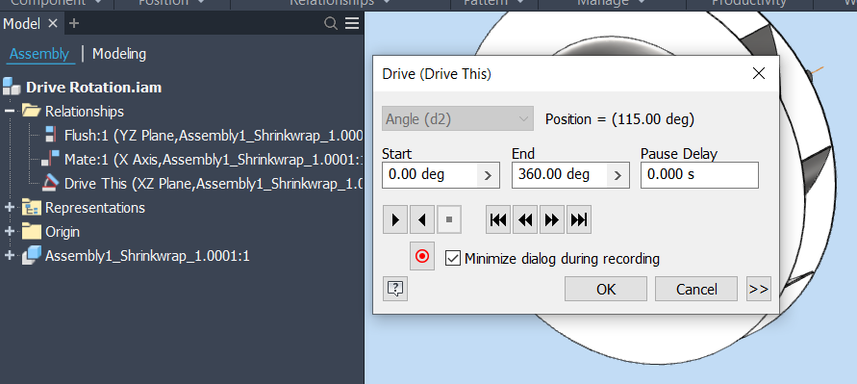Viewport: 857px width, 384px height.
Task: Edit the Start angle field
Action: point(430,175)
